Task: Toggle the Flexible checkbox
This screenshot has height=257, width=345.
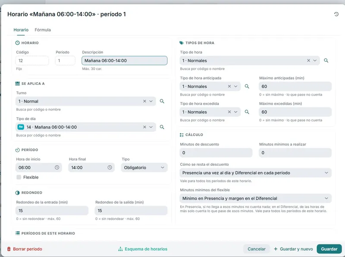Action: 19,177
